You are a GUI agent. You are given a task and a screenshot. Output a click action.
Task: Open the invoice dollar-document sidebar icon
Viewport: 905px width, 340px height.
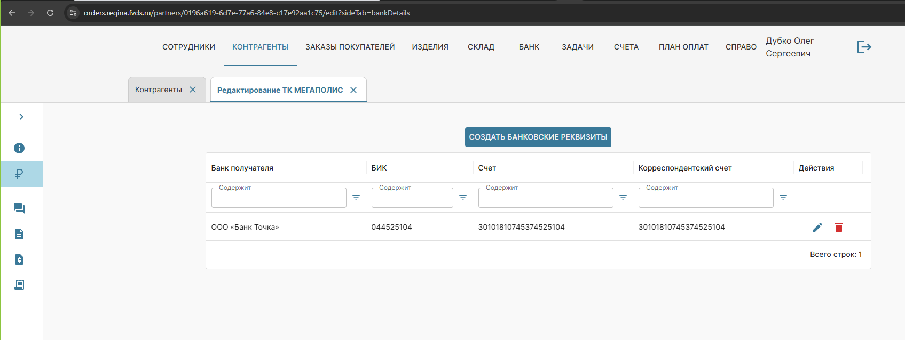tap(19, 260)
